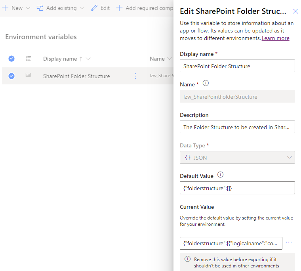
Task: Click the Default Value info icon
Action: [221, 175]
